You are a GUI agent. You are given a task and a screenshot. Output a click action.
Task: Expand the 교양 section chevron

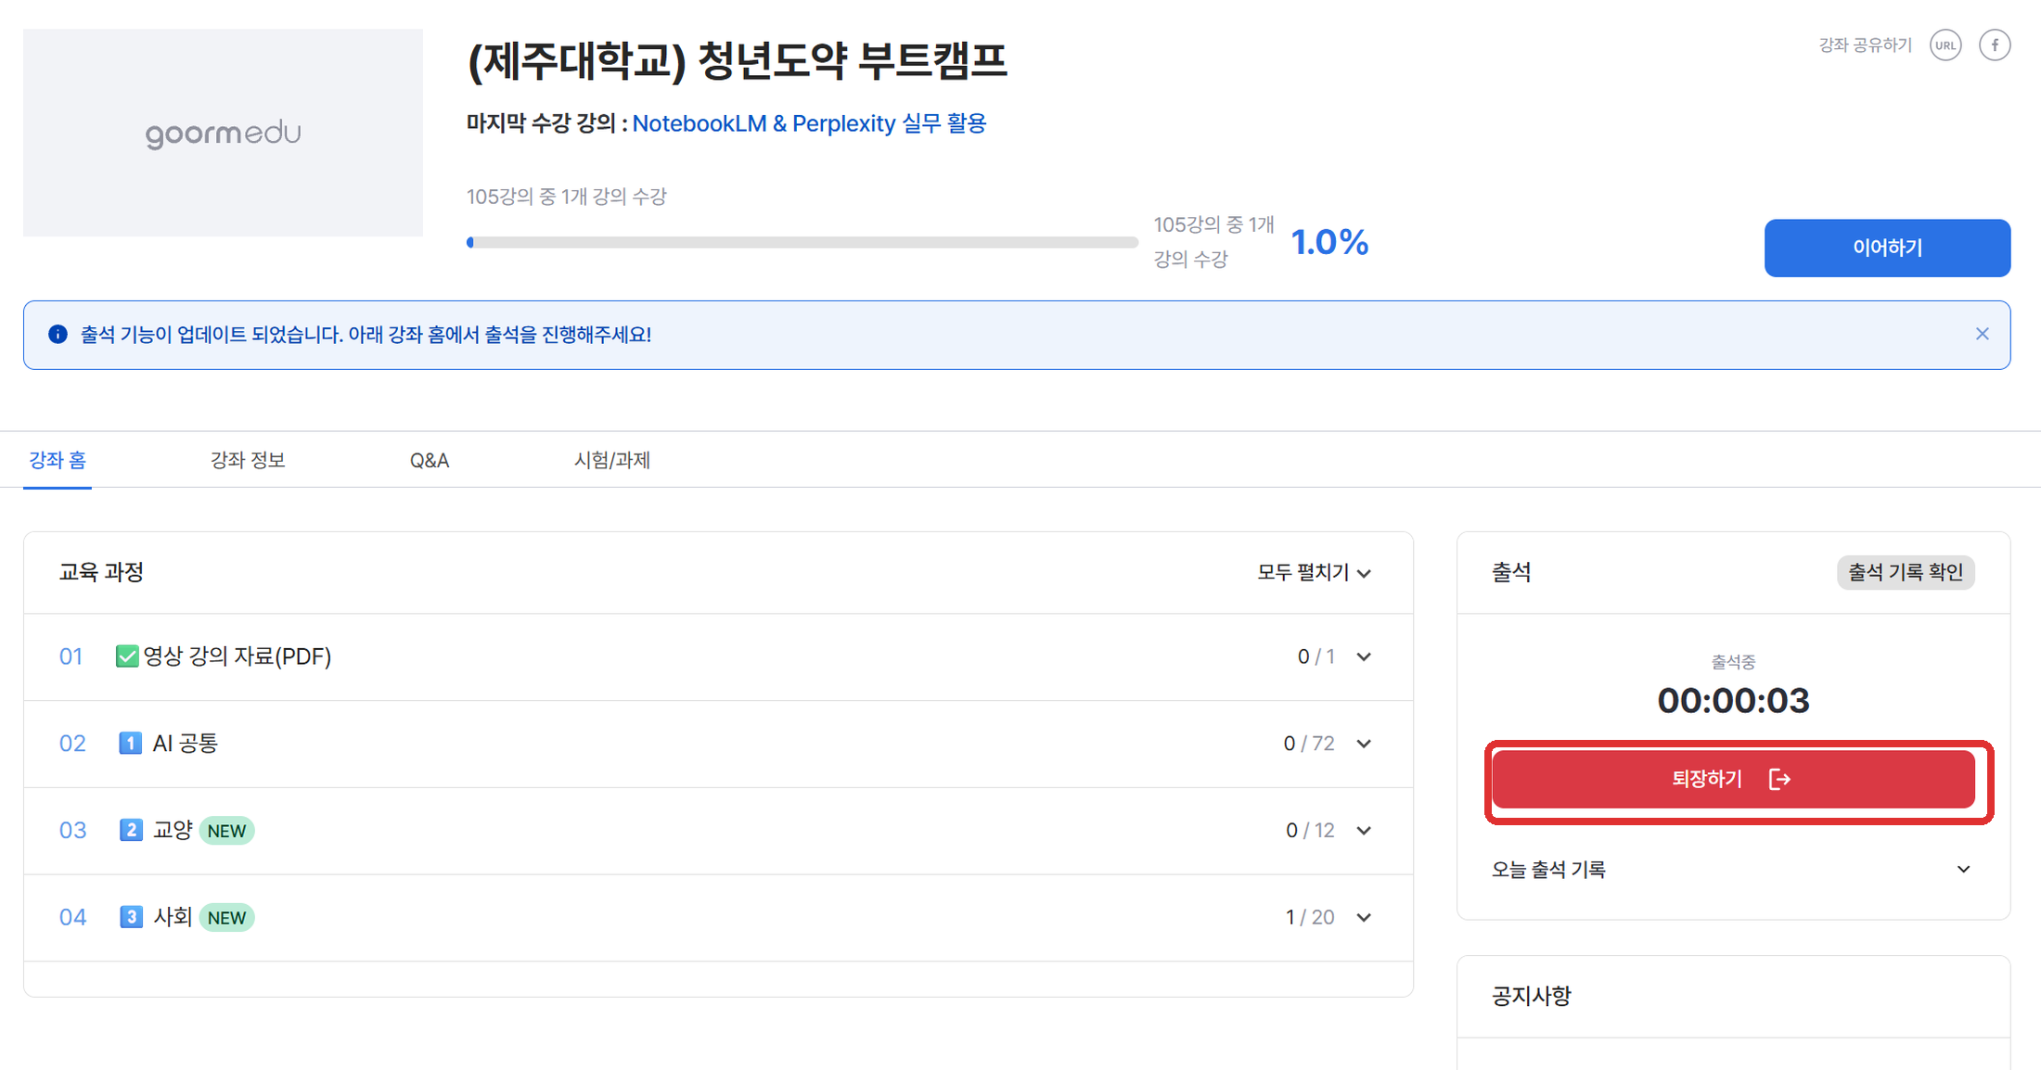point(1364,830)
